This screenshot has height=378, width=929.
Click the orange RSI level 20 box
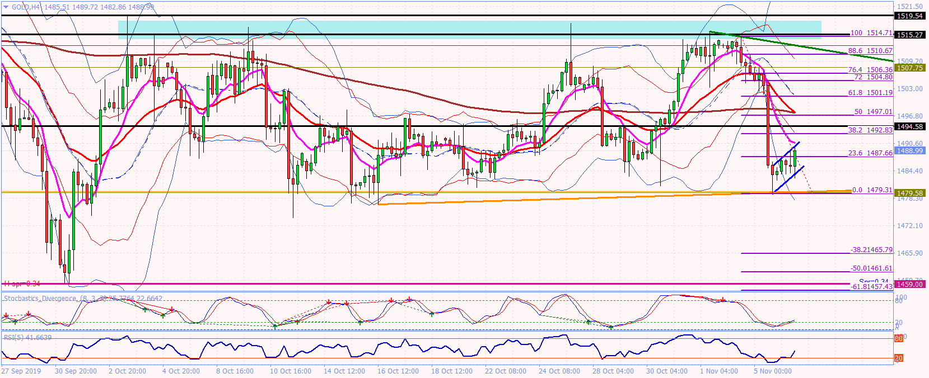[898, 358]
